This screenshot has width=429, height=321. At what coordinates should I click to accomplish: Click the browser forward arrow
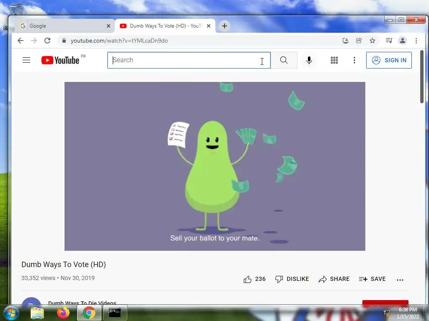[x=34, y=41]
